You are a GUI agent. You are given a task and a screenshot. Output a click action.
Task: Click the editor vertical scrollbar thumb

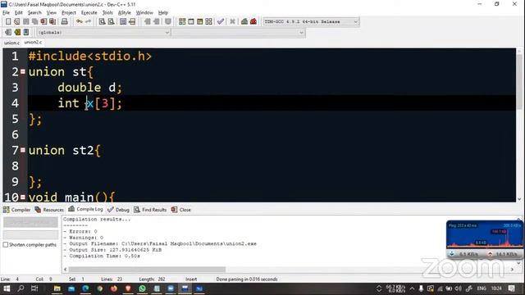point(519,82)
